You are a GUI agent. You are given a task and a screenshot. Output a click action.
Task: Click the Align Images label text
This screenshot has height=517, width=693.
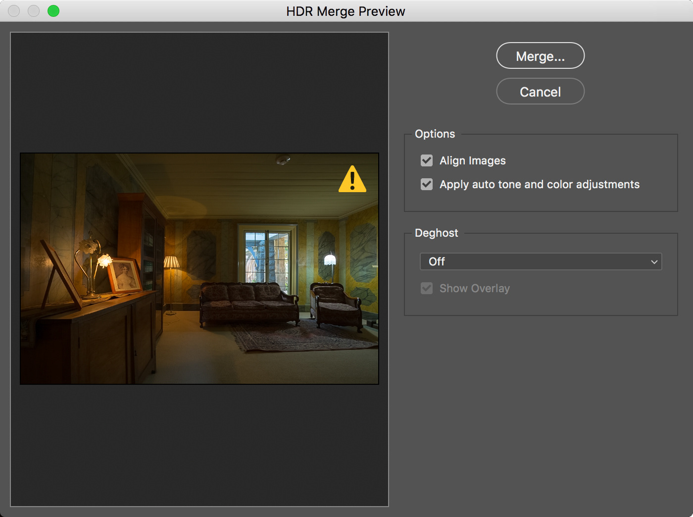pos(473,160)
